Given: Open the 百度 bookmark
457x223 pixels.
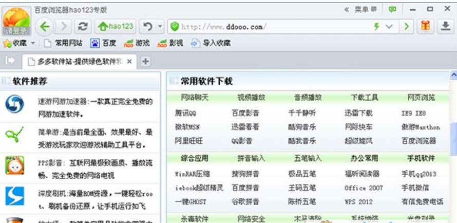Looking at the screenshot, I should (x=103, y=44).
